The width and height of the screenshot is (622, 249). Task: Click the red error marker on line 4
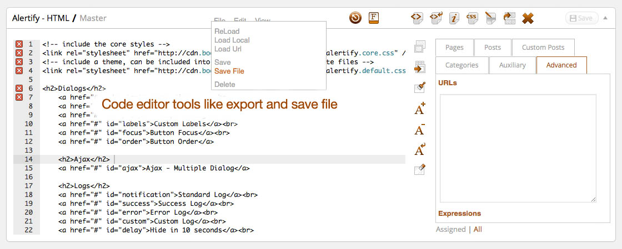(x=19, y=71)
